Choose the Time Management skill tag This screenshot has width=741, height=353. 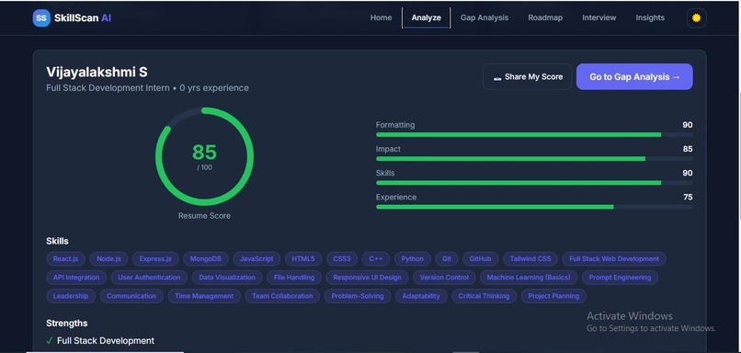coord(204,296)
